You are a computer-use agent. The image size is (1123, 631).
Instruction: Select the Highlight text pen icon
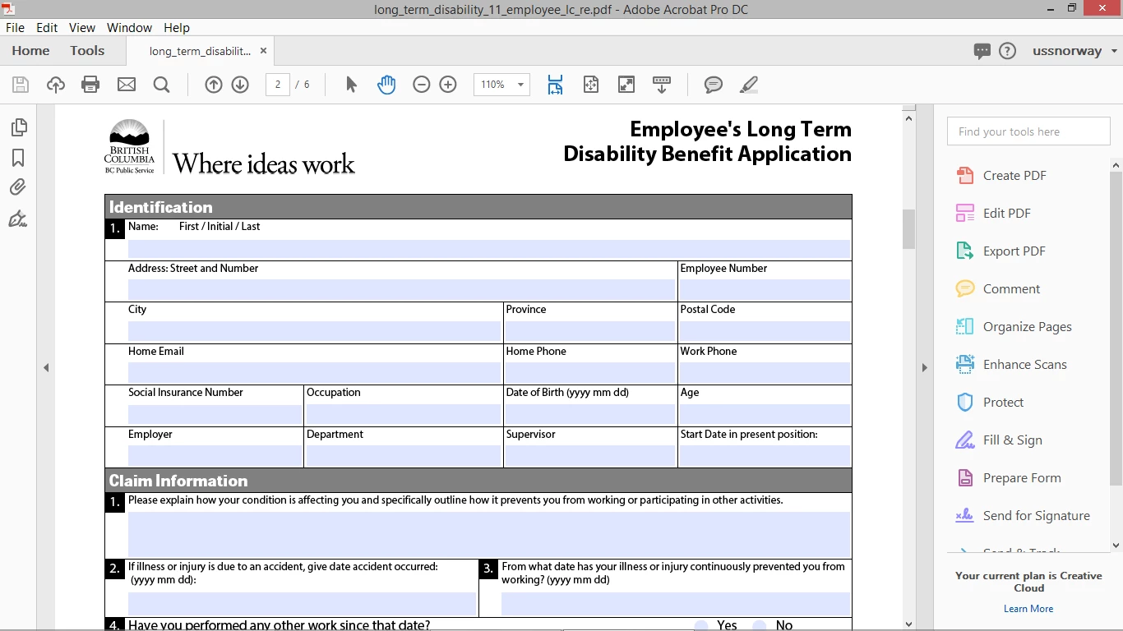coord(748,85)
